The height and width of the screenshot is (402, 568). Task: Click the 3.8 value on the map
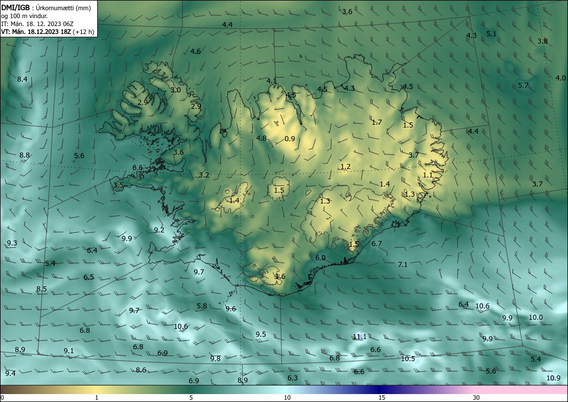[542, 41]
